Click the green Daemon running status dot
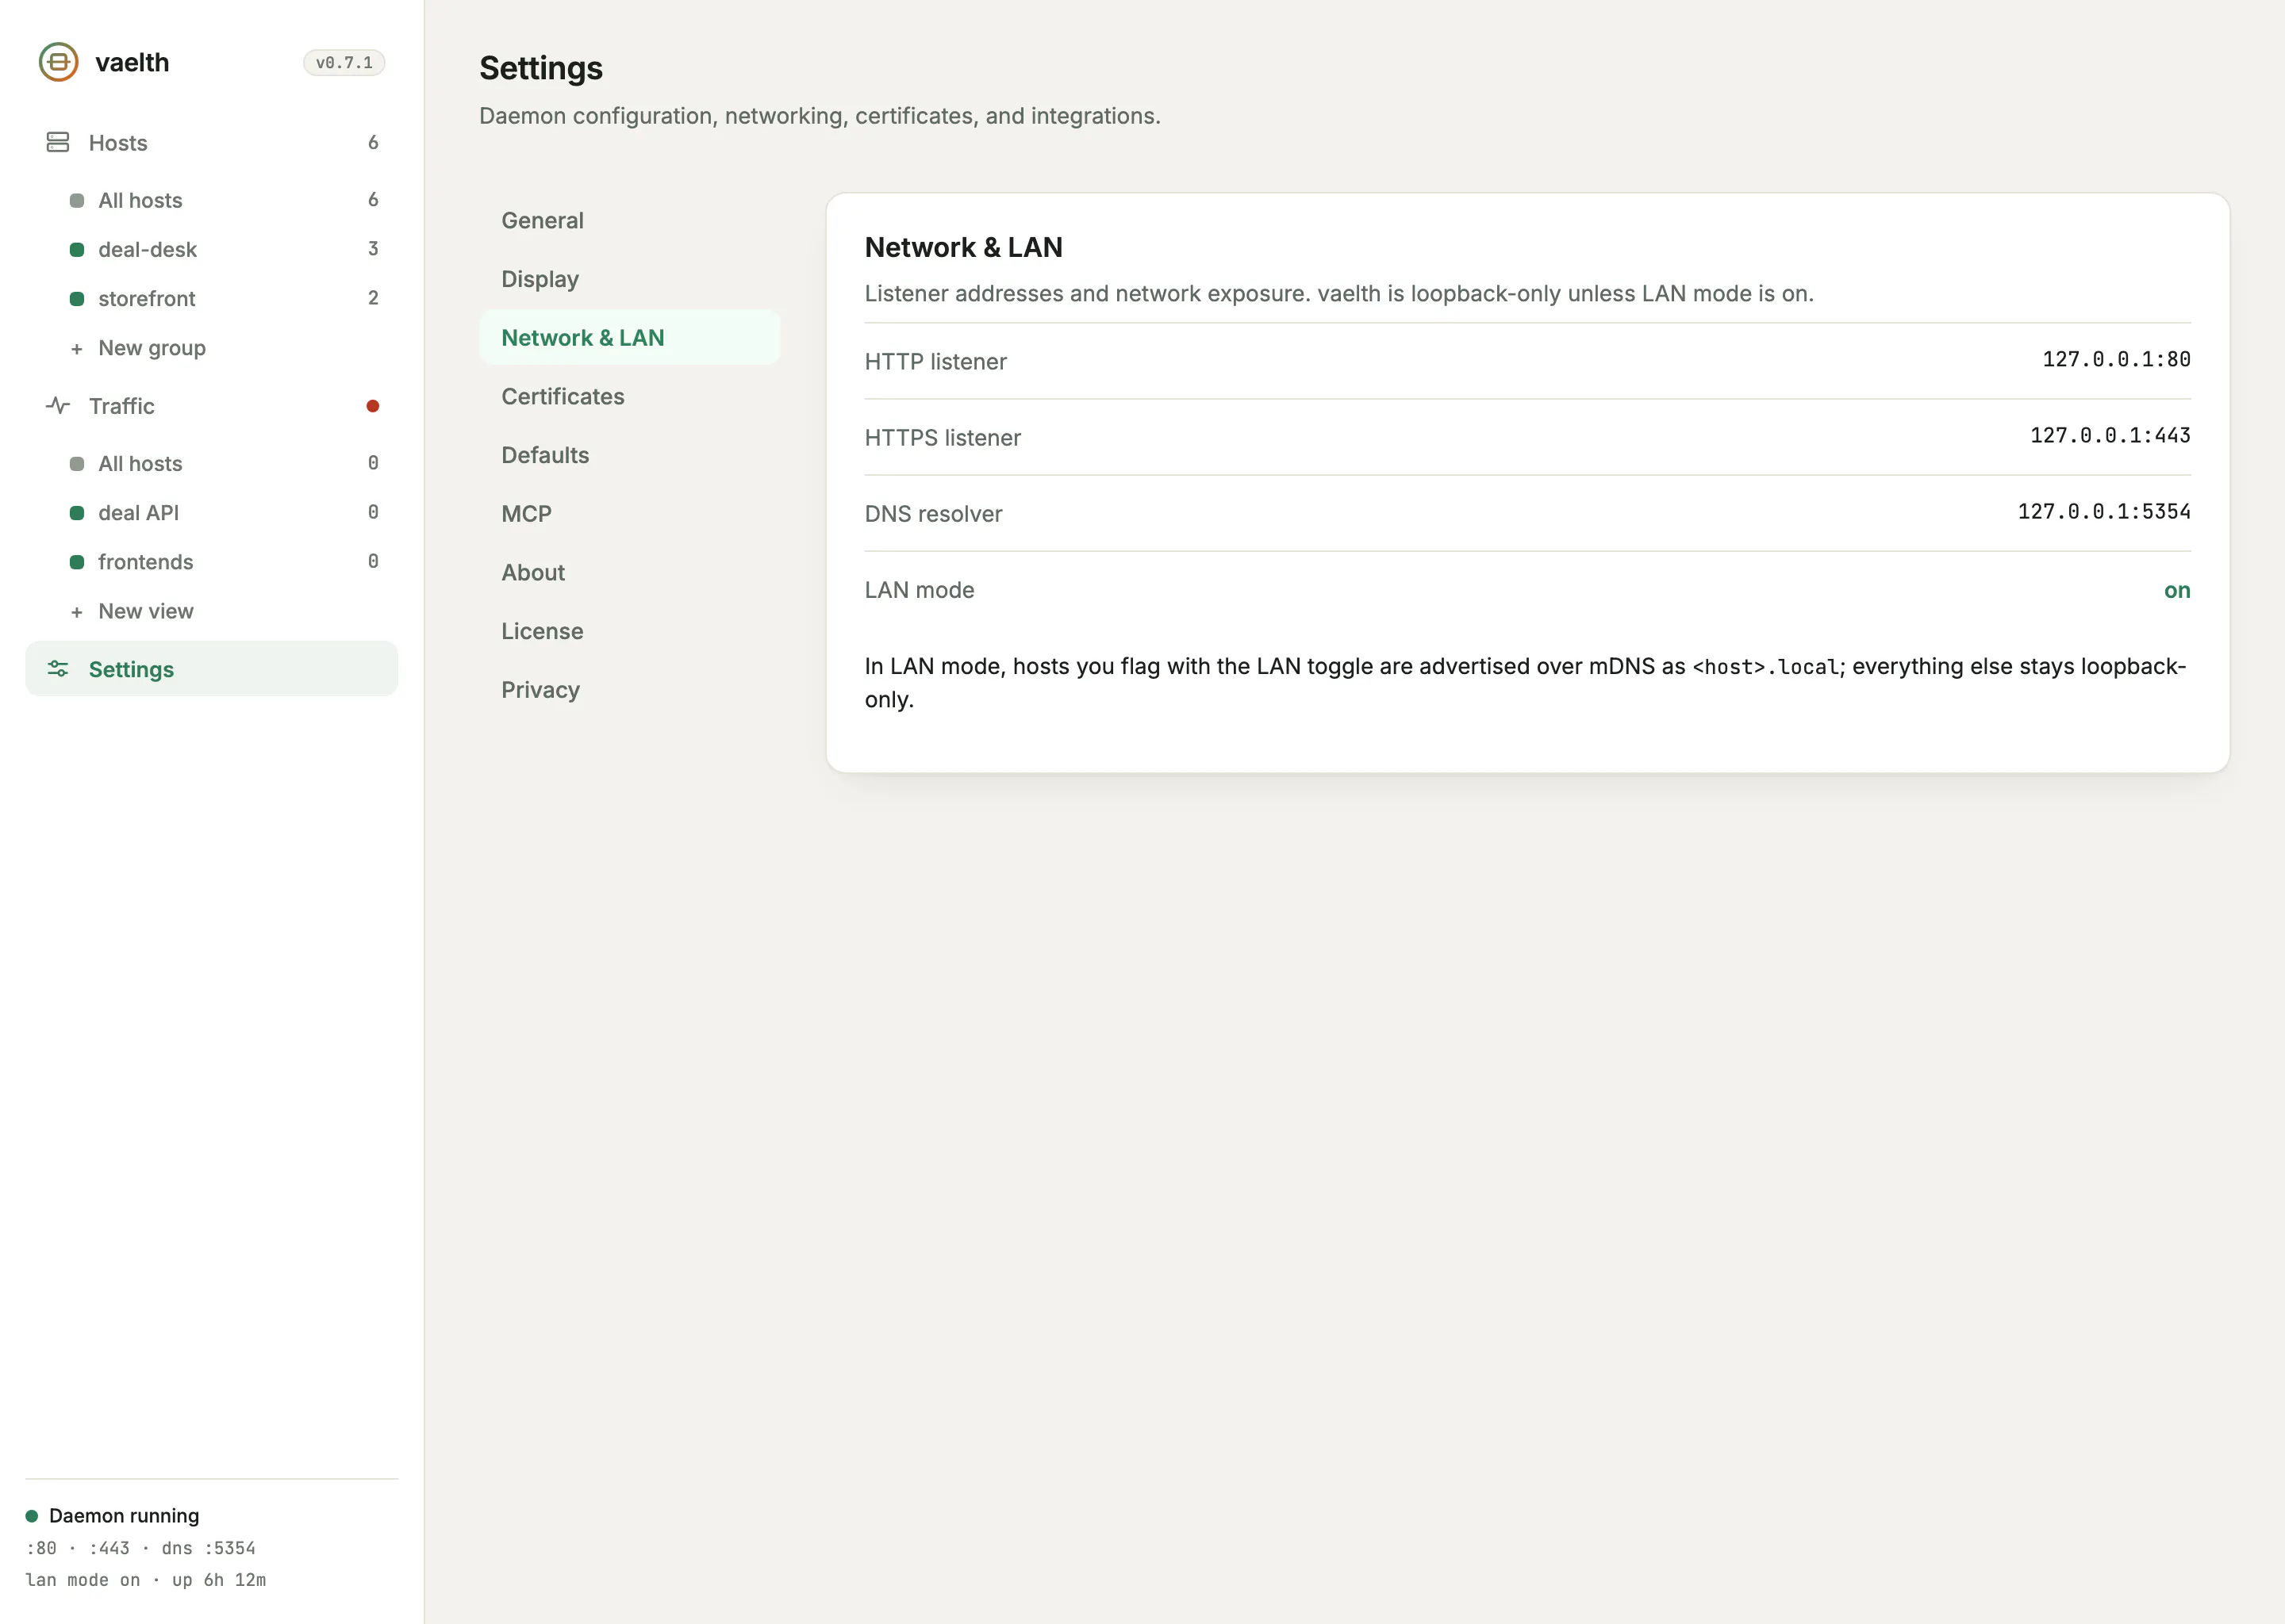 point(32,1515)
